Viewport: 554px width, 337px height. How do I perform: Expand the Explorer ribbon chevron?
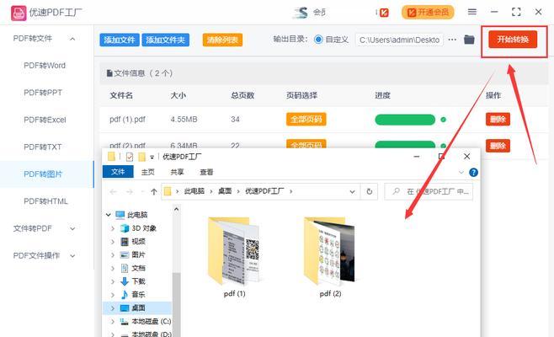coord(461,172)
